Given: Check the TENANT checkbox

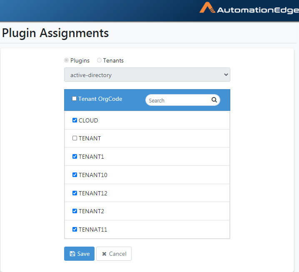Looking at the screenshot, I should click(75, 138).
